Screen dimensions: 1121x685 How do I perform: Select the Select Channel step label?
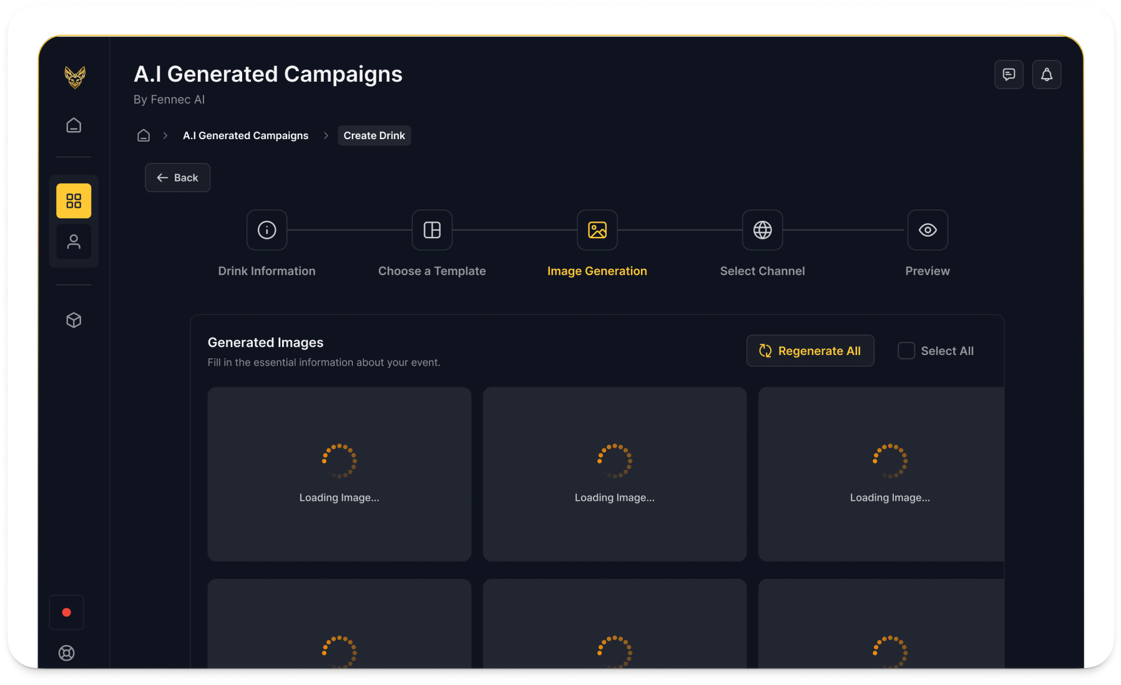[763, 271]
